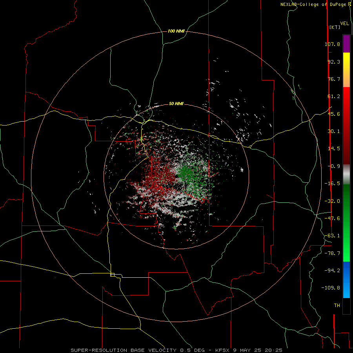Click the 50 NMI range ring label
The height and width of the screenshot is (353, 353).
pos(176,104)
